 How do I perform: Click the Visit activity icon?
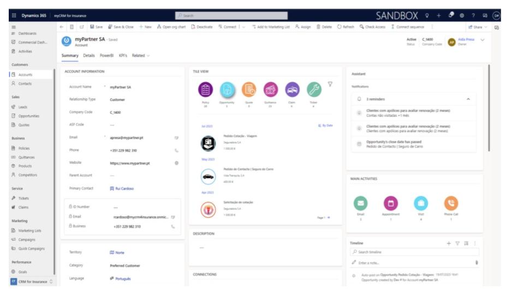pos(421,203)
